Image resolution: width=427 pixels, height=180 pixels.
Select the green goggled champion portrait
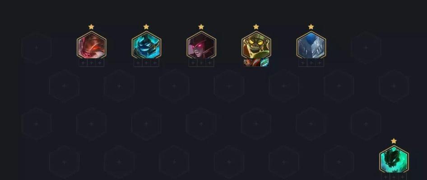[x=256, y=45]
